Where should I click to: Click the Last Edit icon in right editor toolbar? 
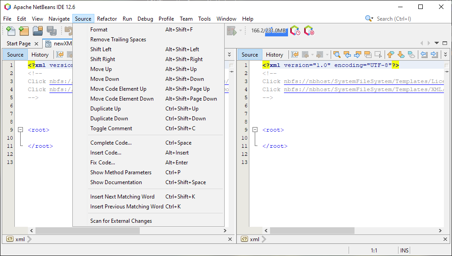(x=295, y=54)
